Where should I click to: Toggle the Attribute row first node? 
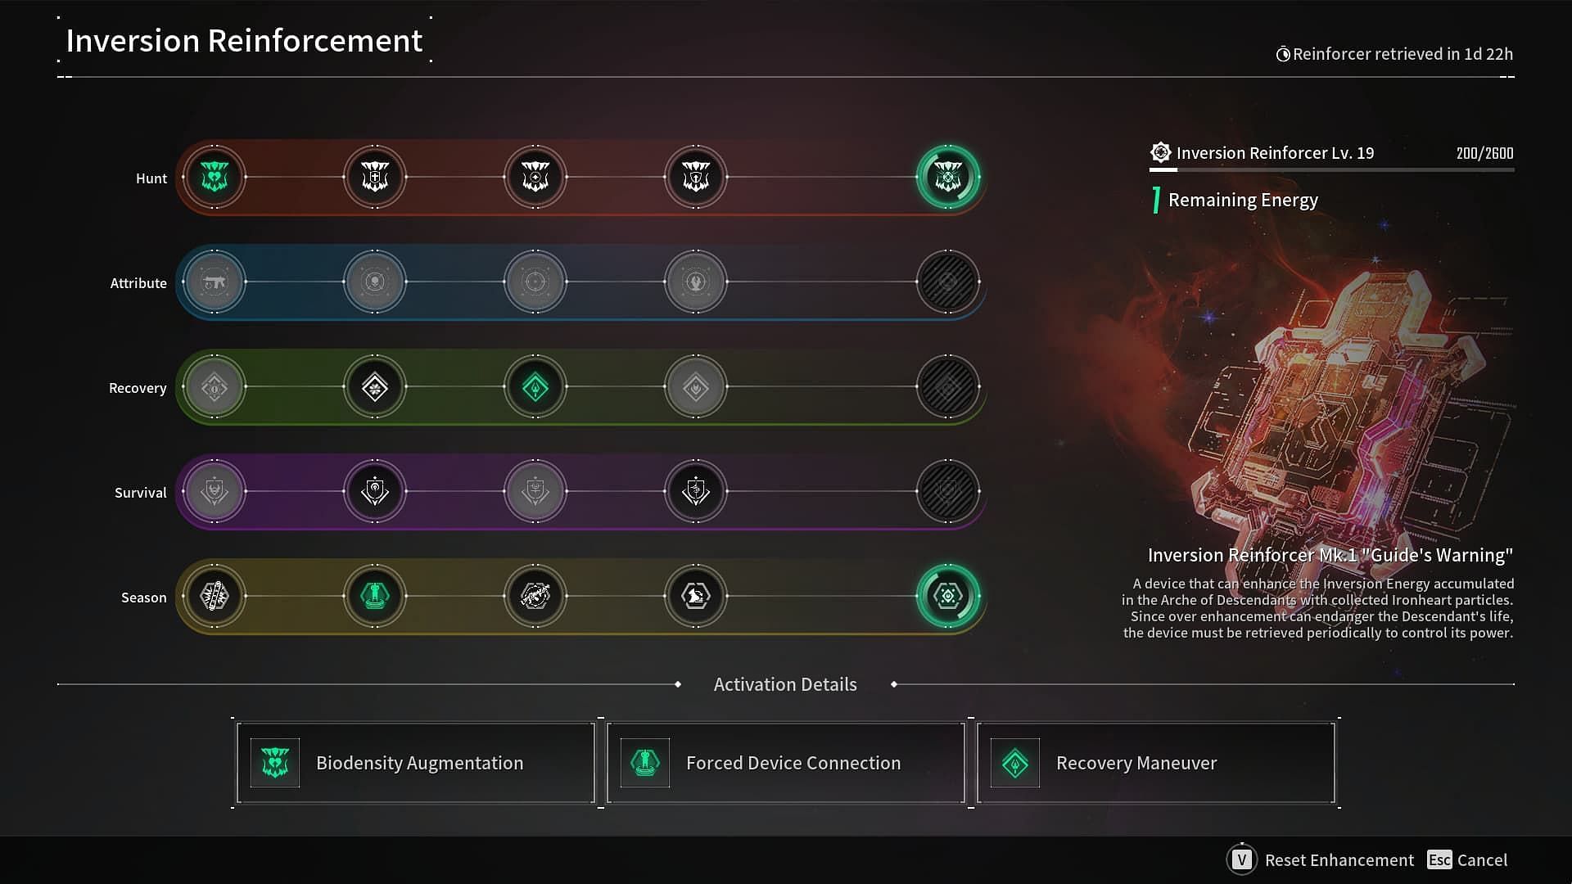coord(214,282)
